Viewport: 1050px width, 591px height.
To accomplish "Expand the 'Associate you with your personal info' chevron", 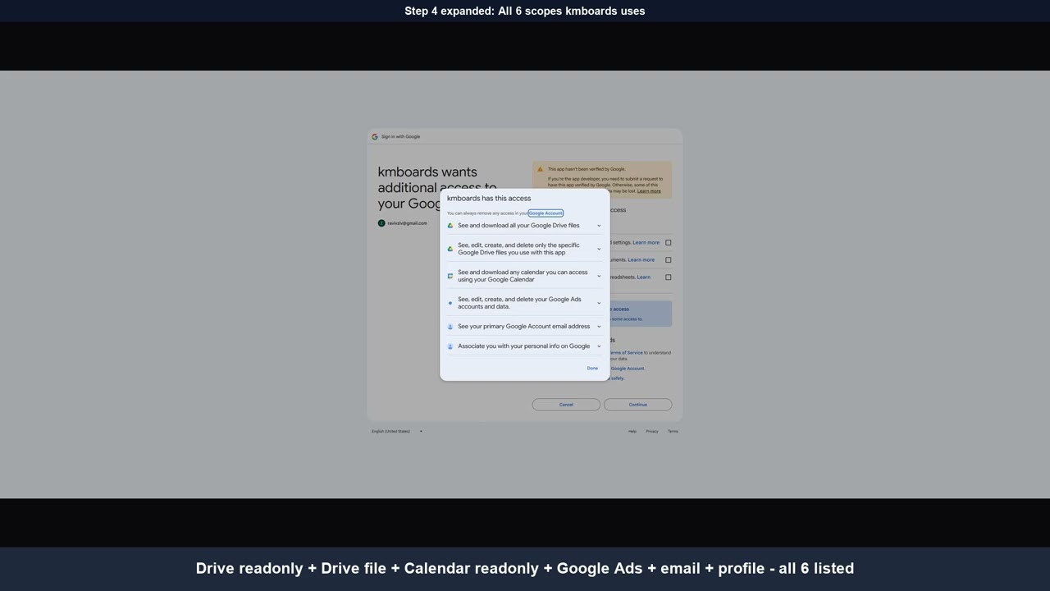I will click(x=599, y=346).
